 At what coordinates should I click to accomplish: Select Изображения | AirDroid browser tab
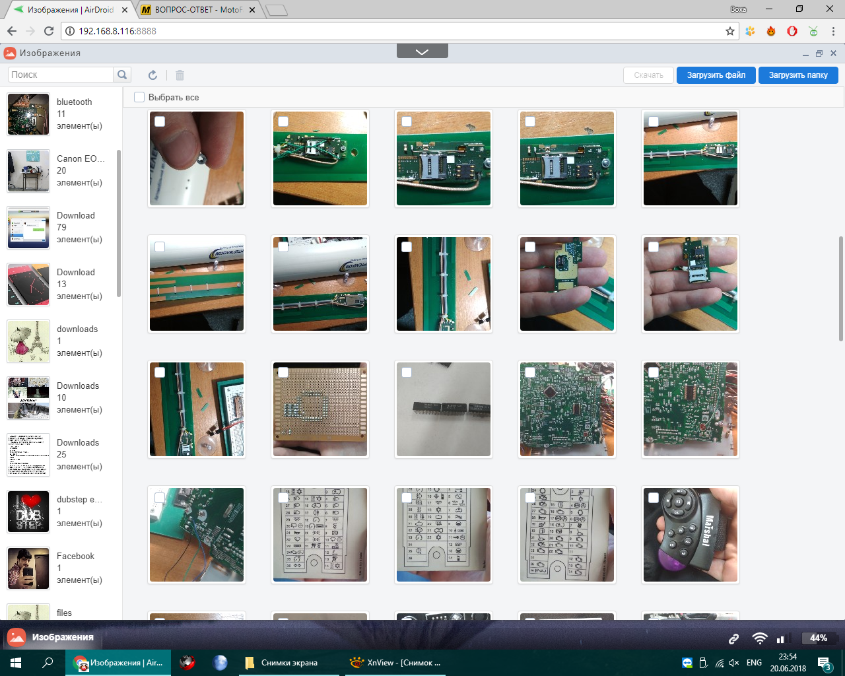point(69,10)
